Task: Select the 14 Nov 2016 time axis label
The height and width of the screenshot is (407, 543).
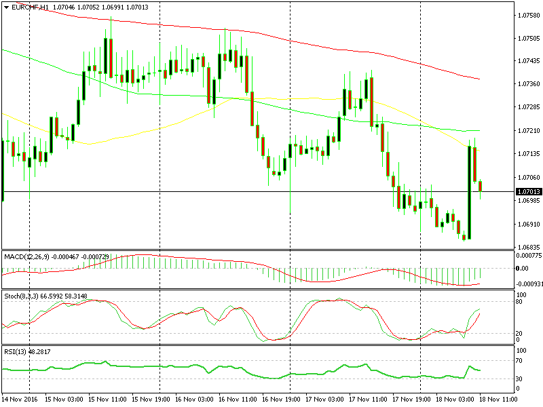Action: point(20,400)
